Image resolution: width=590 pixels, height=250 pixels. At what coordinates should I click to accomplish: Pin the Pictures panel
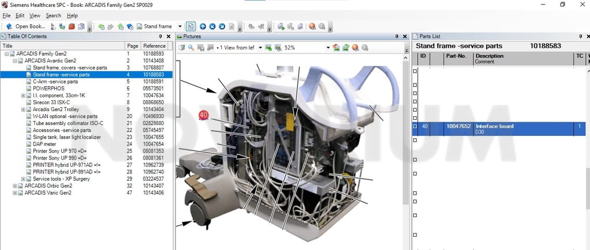tap(396, 36)
